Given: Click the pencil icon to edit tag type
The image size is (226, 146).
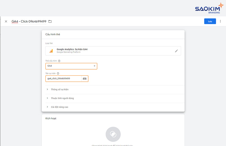Looking at the screenshot, I should [176, 51].
